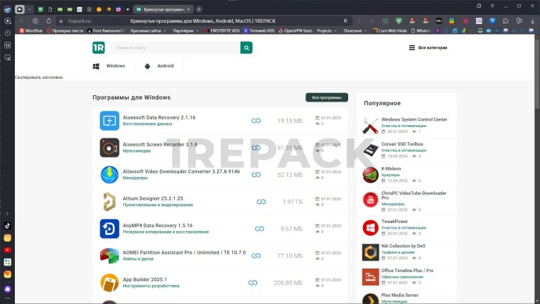
Task: Click the 'Все программы' button
Action: [x=326, y=97]
